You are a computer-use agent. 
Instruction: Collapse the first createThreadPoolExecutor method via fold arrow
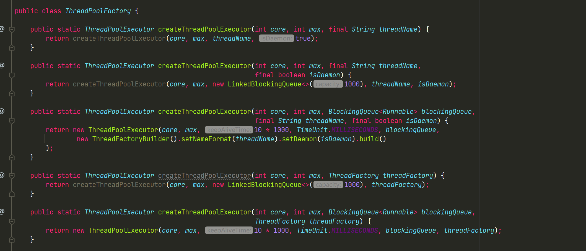[12, 29]
